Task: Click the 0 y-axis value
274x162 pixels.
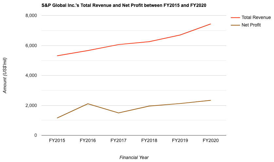Action: pyautogui.click(x=36, y=135)
